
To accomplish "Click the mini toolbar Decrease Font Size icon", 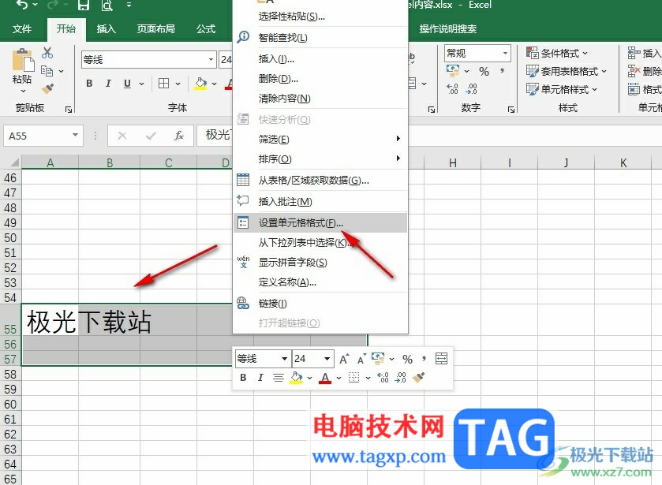I will (361, 359).
